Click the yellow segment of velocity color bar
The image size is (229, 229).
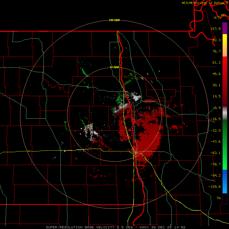pos(225,40)
